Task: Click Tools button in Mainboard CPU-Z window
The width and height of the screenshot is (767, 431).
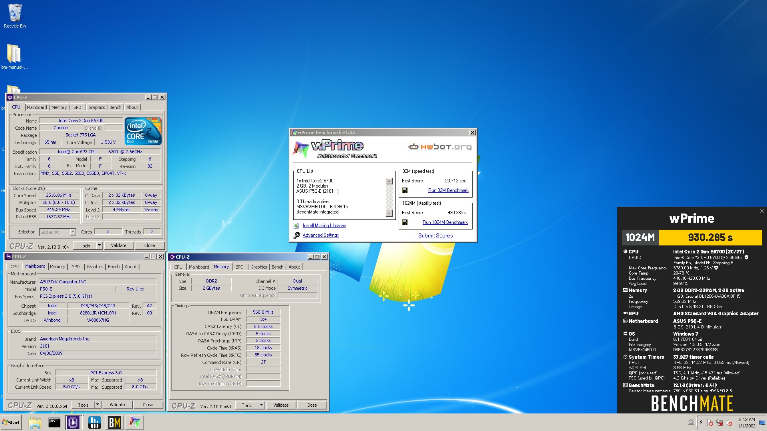Action: [x=83, y=405]
